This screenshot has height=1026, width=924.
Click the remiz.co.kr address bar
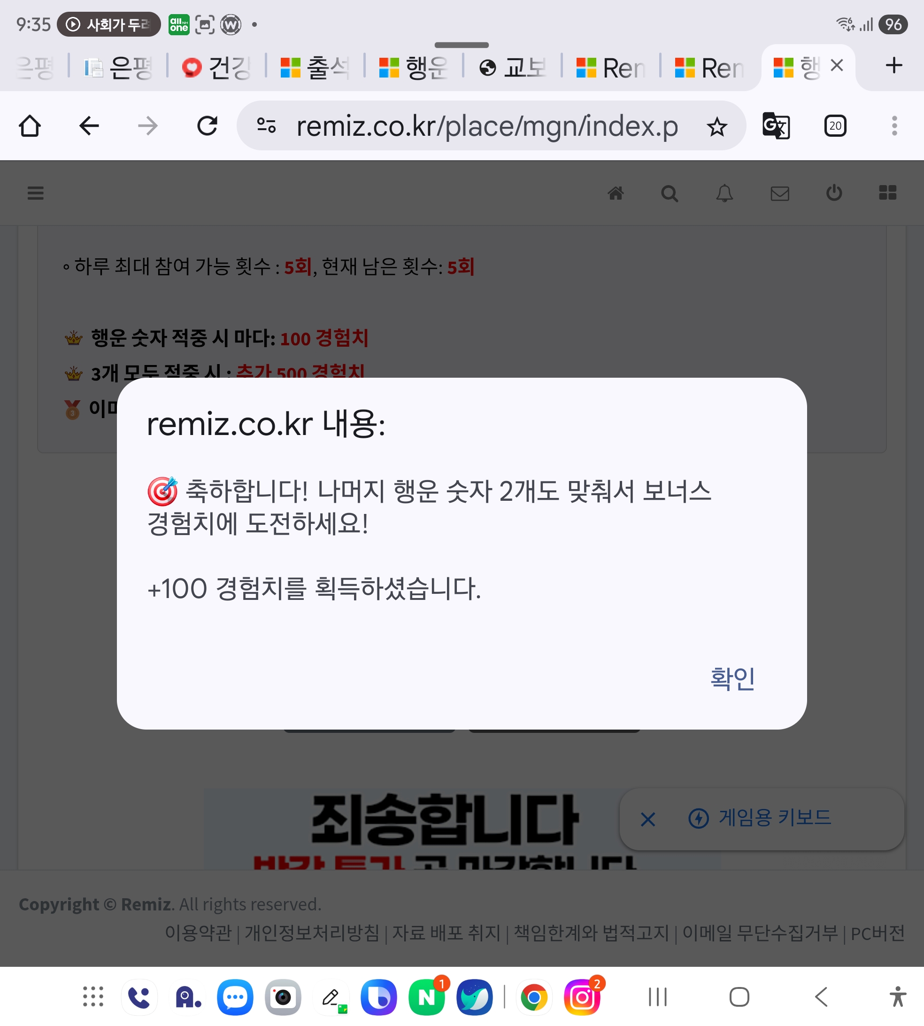(x=486, y=126)
